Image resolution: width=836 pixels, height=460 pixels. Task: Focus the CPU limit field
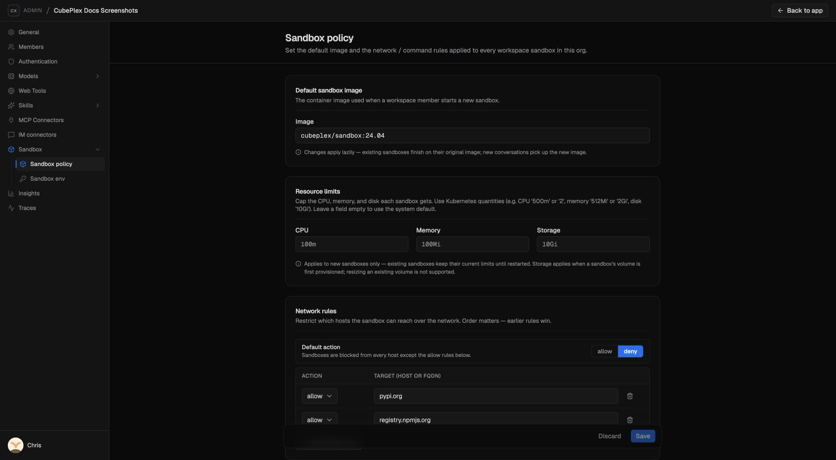tap(352, 244)
